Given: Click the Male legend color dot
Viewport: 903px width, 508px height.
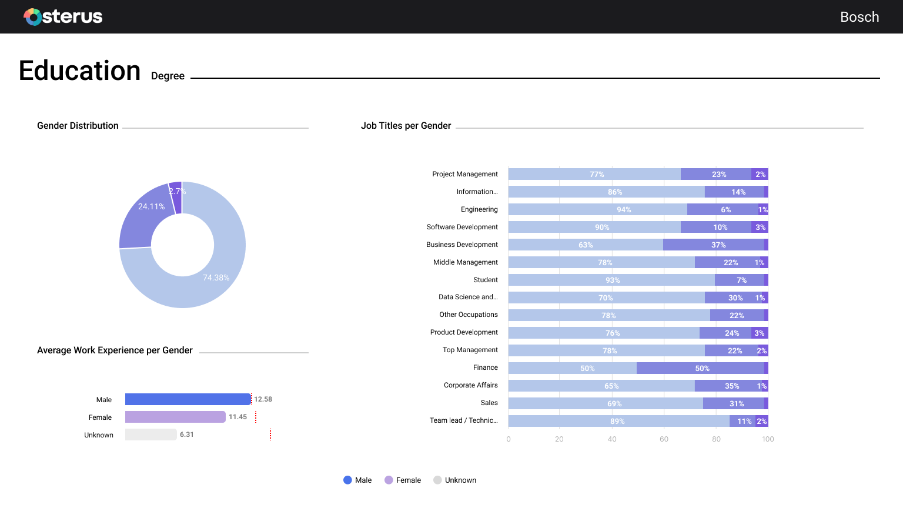Looking at the screenshot, I should point(347,480).
